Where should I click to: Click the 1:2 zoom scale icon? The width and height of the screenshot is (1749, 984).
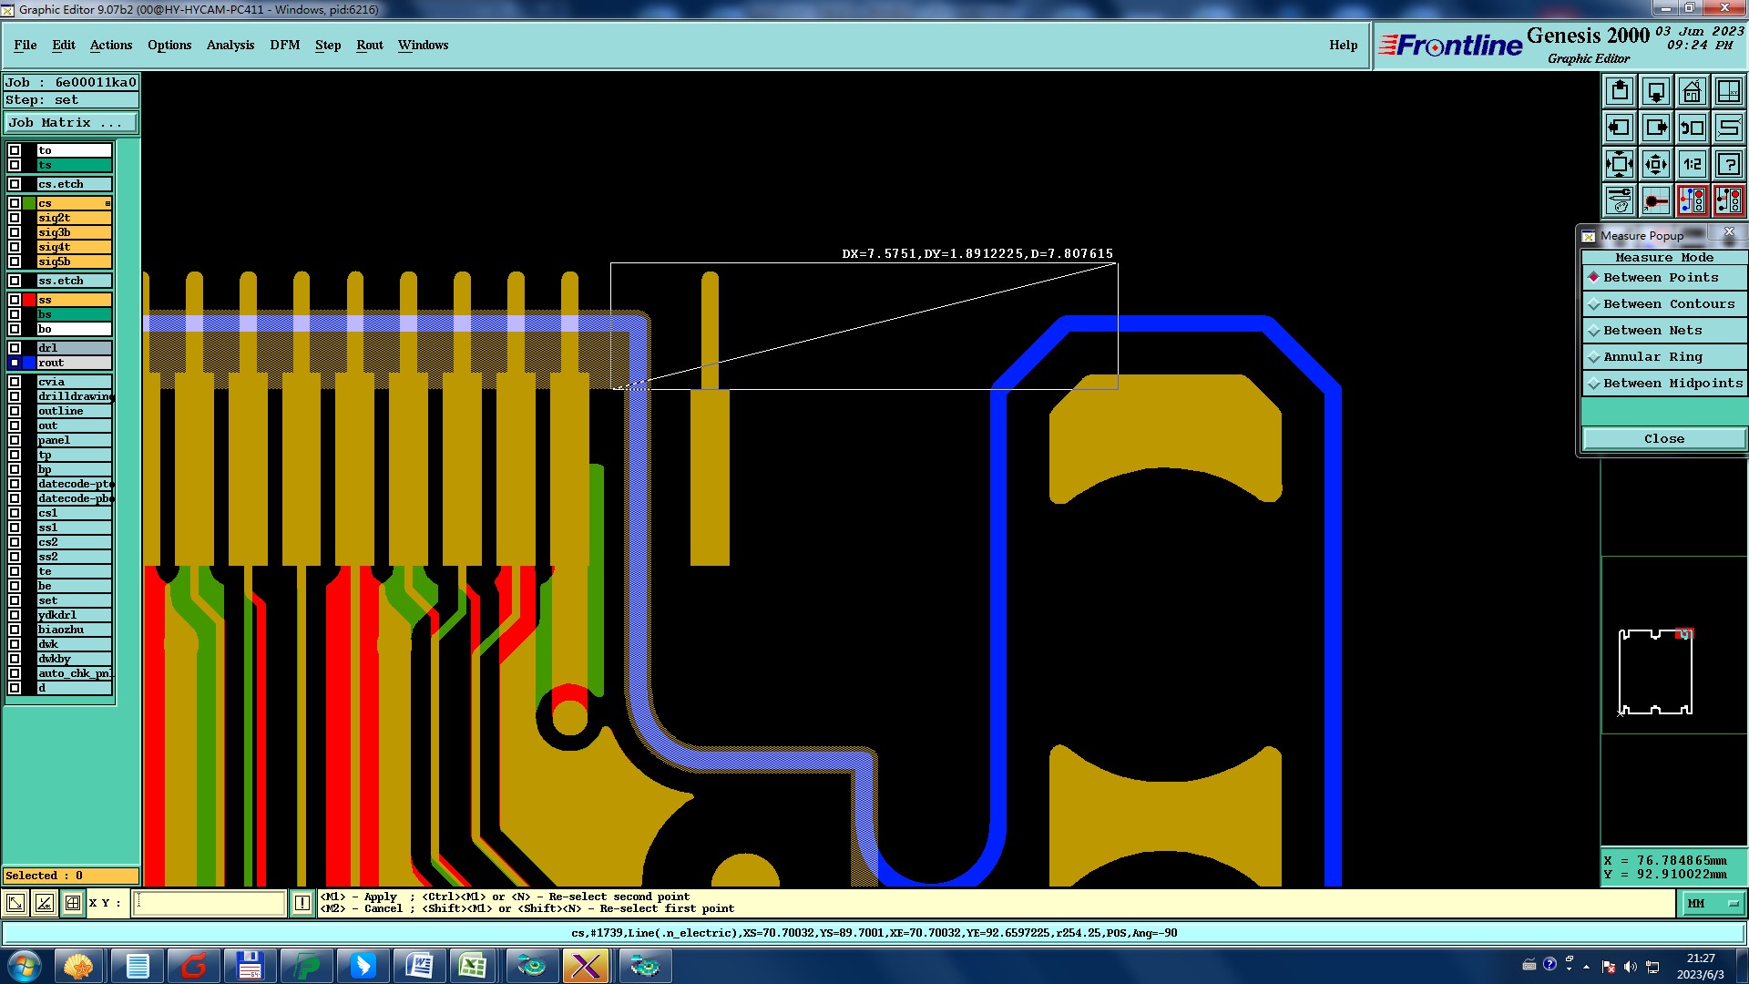(1692, 164)
